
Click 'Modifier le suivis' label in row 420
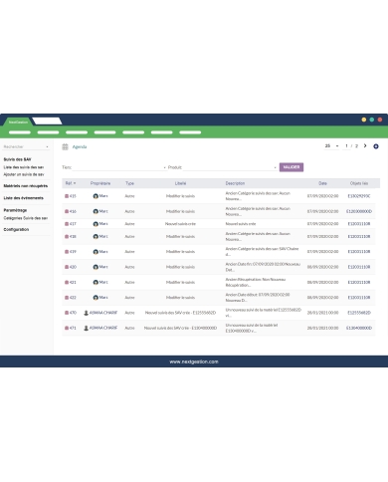(x=180, y=267)
